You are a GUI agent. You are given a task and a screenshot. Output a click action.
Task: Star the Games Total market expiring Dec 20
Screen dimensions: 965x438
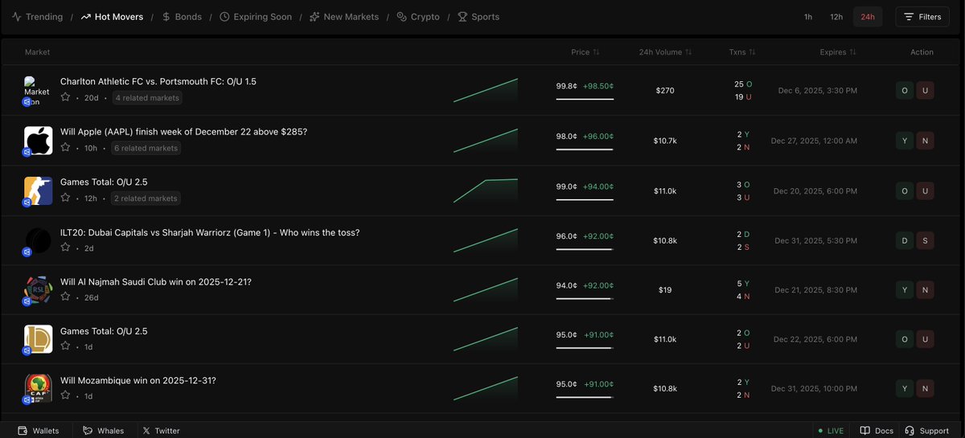tap(66, 198)
